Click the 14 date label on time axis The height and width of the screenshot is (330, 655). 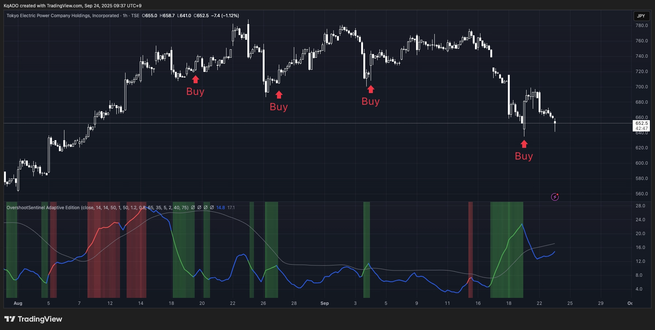coord(141,303)
